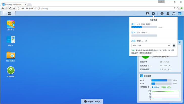This screenshot has height=104, width=184.
Task: Go back in the browser
Action: click(x=3, y=8)
